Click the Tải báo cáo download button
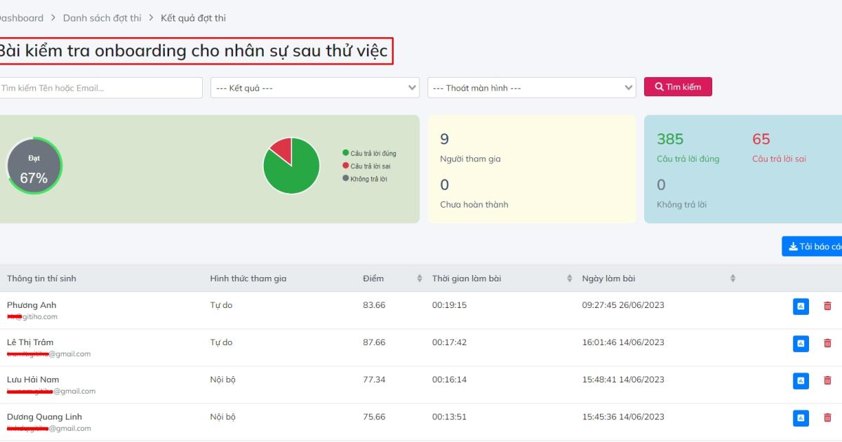 [812, 246]
